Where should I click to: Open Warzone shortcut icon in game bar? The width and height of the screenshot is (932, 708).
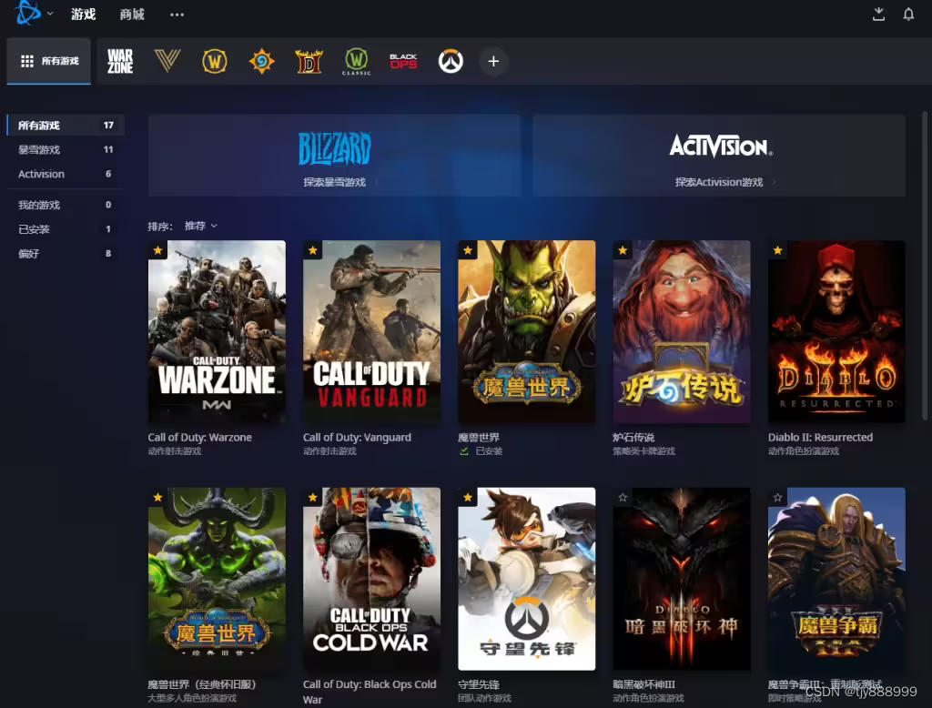(120, 61)
